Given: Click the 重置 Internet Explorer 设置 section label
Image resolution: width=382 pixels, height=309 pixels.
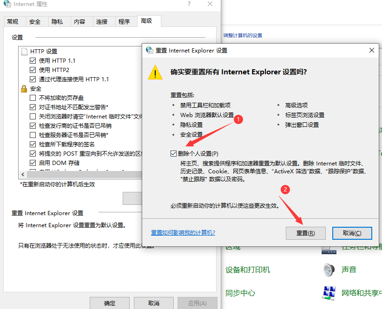Looking at the screenshot, I should pos(47,213).
